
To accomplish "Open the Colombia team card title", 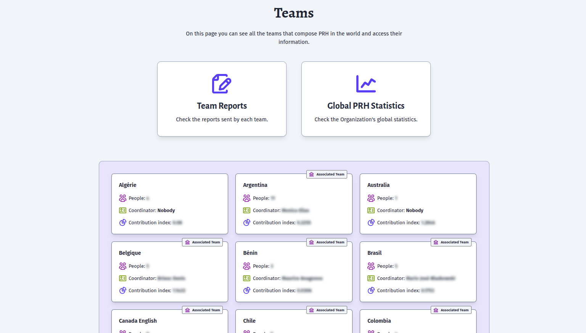I will pos(379,321).
